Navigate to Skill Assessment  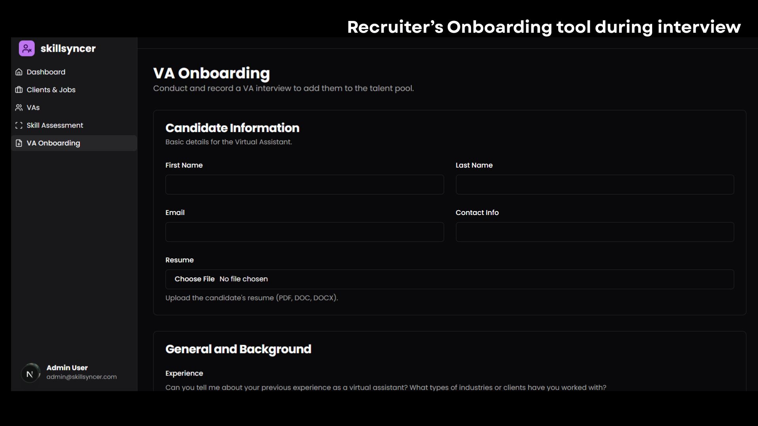point(55,125)
